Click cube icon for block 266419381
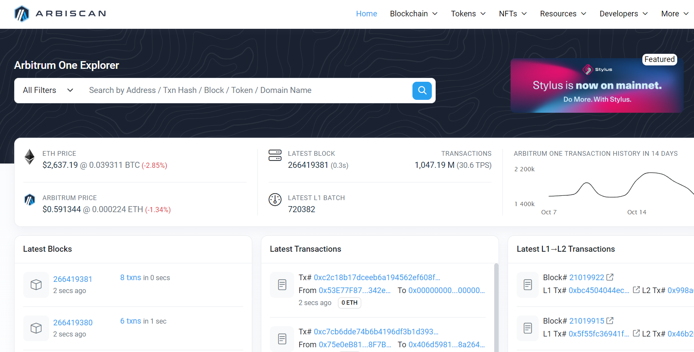Viewport: 694px width, 352px height. [36, 285]
